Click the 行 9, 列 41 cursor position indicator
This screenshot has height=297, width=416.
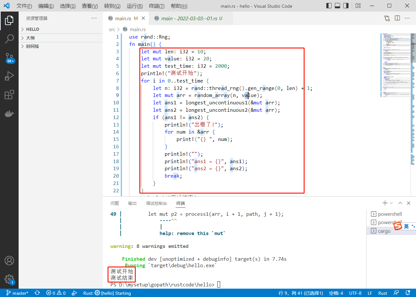301,293
